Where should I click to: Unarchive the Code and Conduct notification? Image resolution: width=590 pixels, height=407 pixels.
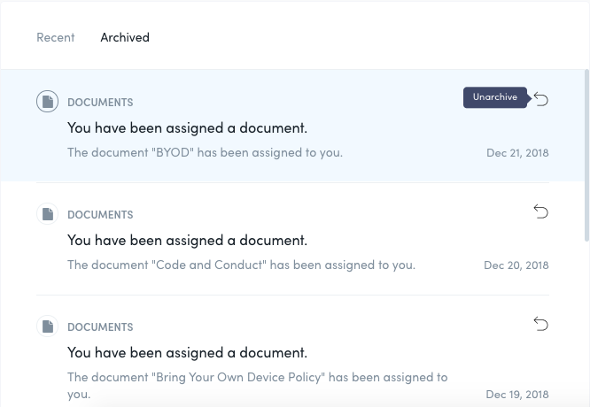pyautogui.click(x=541, y=211)
